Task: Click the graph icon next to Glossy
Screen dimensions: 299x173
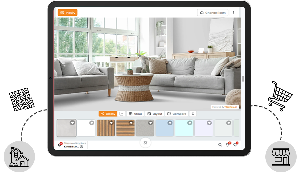Action: point(121,114)
